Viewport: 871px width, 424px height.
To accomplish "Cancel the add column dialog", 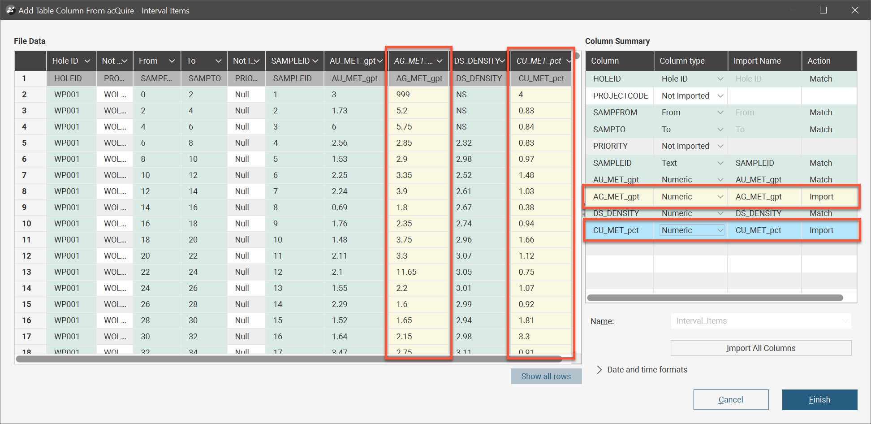I will [x=731, y=400].
